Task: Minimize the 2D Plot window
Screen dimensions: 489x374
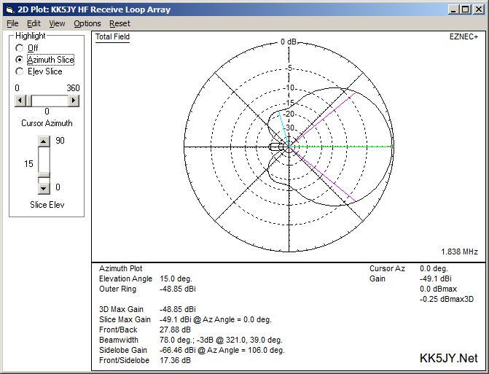Action: point(453,9)
